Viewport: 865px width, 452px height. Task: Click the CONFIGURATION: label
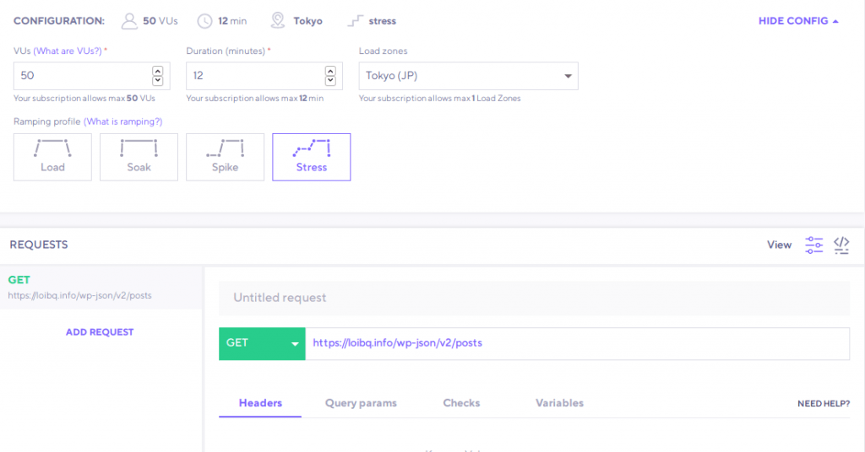click(x=59, y=21)
